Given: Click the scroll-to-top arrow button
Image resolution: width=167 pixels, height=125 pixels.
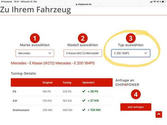Looking at the screenshot, I should point(159,114).
